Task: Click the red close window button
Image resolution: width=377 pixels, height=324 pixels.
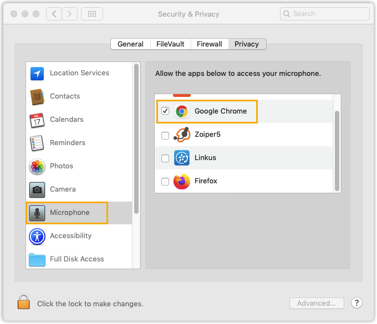Action: [14, 14]
